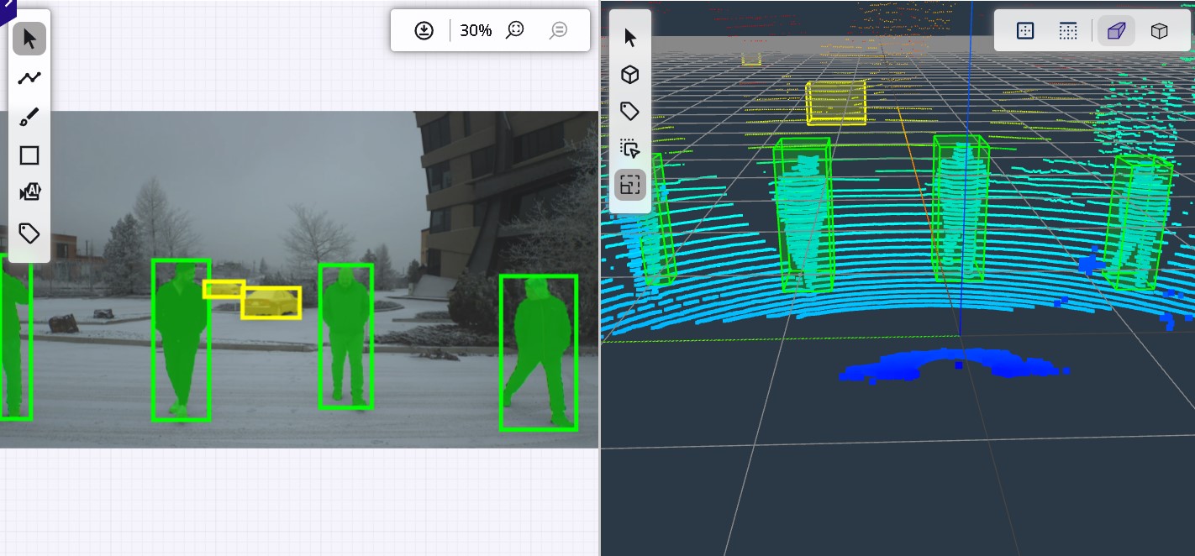Pick the brush annotation tool

pos(29,116)
